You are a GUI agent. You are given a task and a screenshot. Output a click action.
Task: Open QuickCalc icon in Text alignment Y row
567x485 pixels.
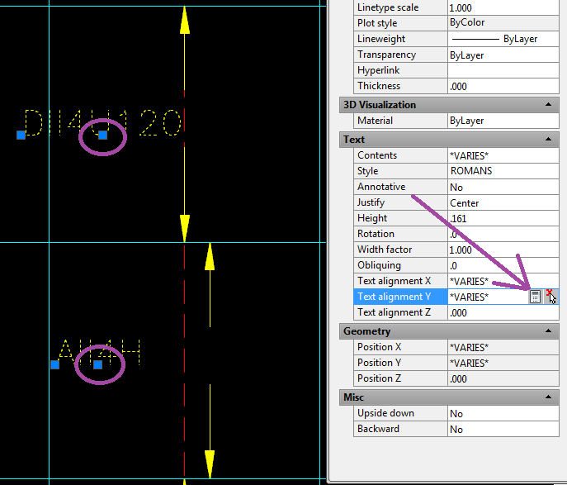pyautogui.click(x=535, y=297)
